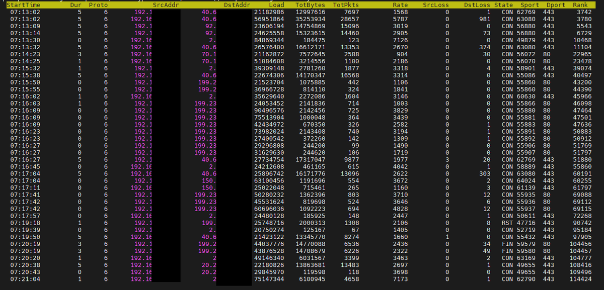604x290 pixels.
Task: Click the Dport column header
Action: pyautogui.click(x=556, y=5)
